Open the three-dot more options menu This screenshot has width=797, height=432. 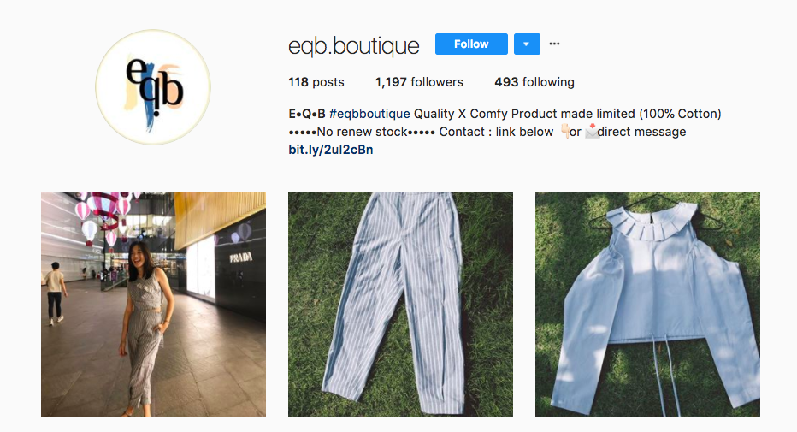pyautogui.click(x=554, y=44)
